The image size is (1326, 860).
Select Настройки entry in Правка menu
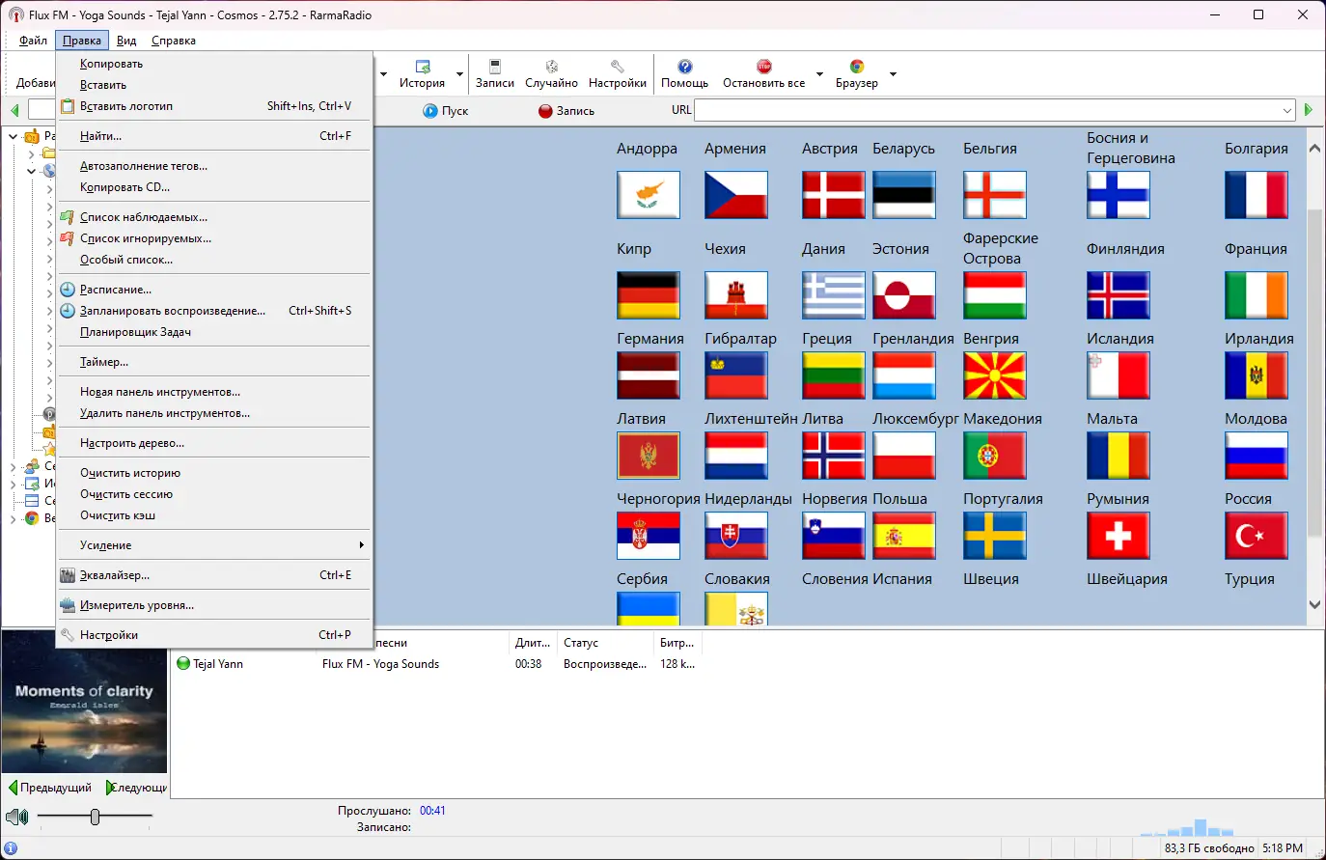point(214,635)
